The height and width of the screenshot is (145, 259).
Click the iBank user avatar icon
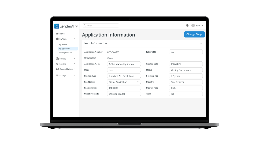[193, 25]
